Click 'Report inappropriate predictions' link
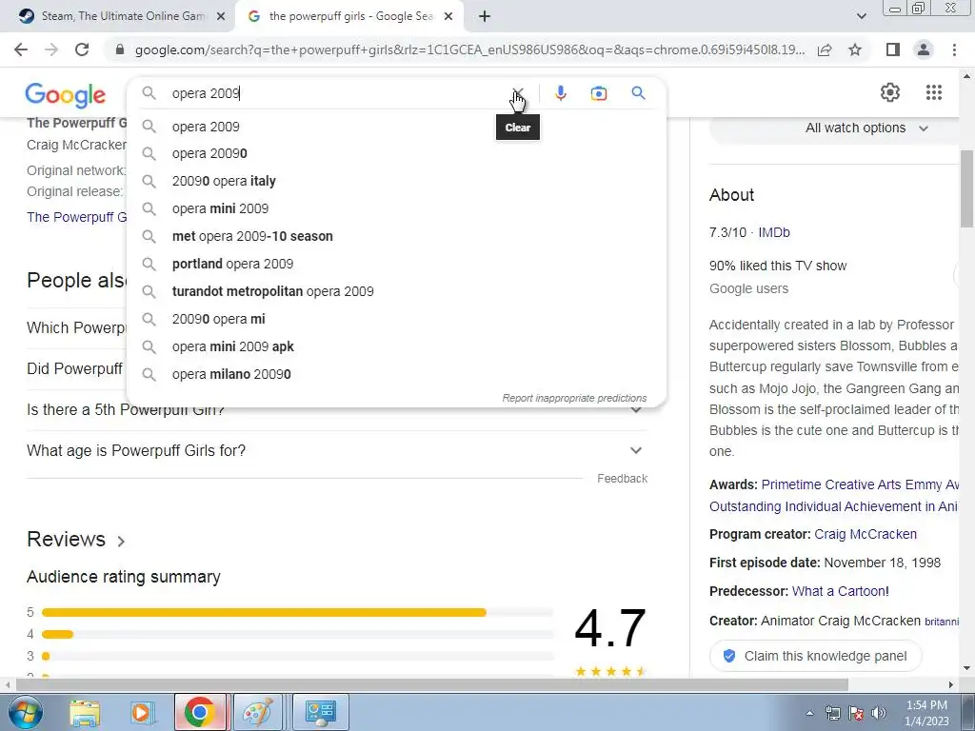Viewport: 975px width, 731px height. pyautogui.click(x=574, y=398)
